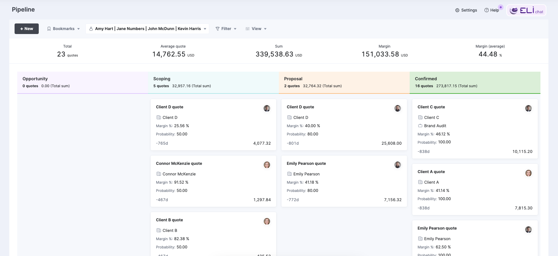Click the briefcase icon beside Brand Audit
558x256 pixels.
coord(420,126)
